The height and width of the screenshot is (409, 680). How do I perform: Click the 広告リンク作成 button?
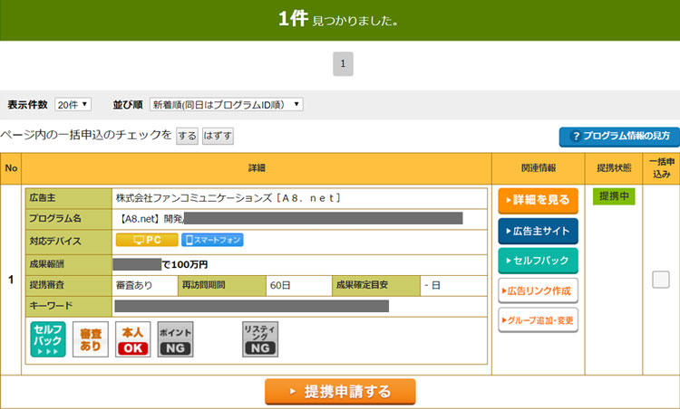coord(539,290)
